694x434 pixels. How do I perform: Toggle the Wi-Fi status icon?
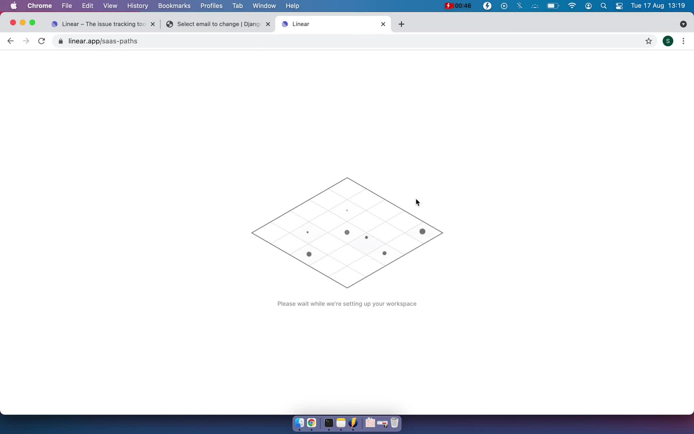coord(572,5)
